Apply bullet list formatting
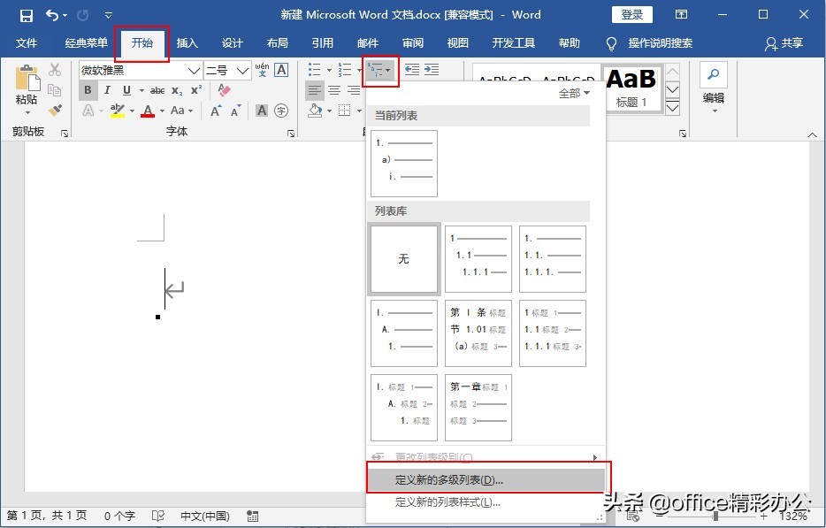This screenshot has width=826, height=528. (315, 70)
